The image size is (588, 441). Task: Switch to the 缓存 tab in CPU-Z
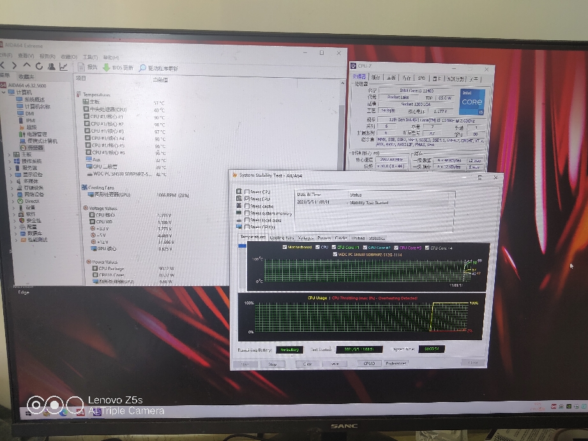click(x=376, y=77)
